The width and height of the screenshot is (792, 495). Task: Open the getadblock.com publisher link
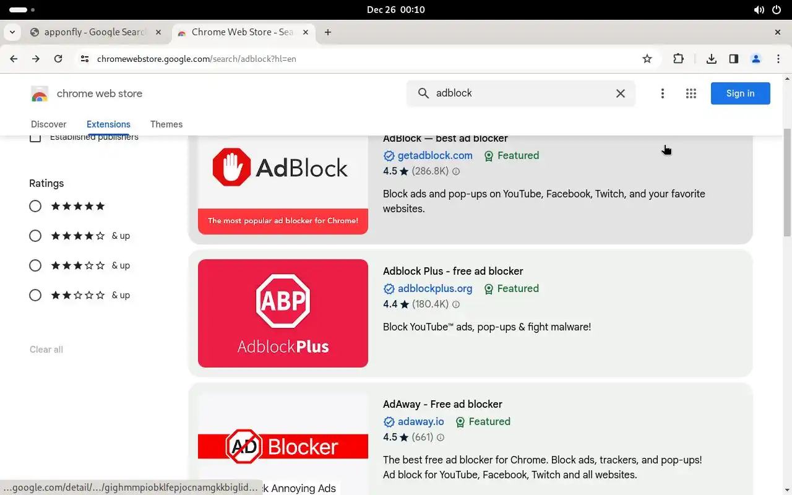point(435,156)
